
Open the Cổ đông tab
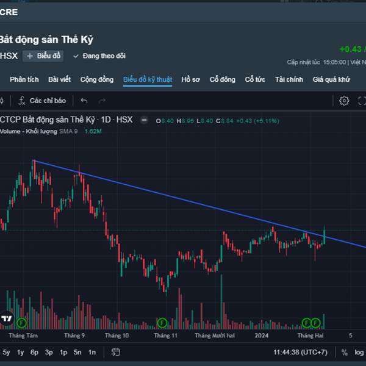(222, 79)
